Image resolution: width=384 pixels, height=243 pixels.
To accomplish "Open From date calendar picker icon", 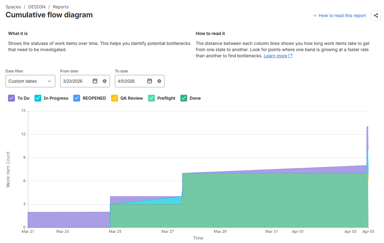I will point(95,81).
